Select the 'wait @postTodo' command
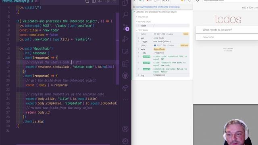258x145 pixels. coord(162,49)
